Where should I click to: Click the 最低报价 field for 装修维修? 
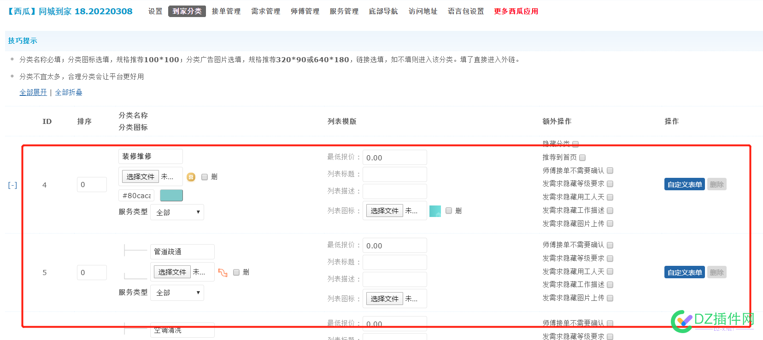click(395, 158)
